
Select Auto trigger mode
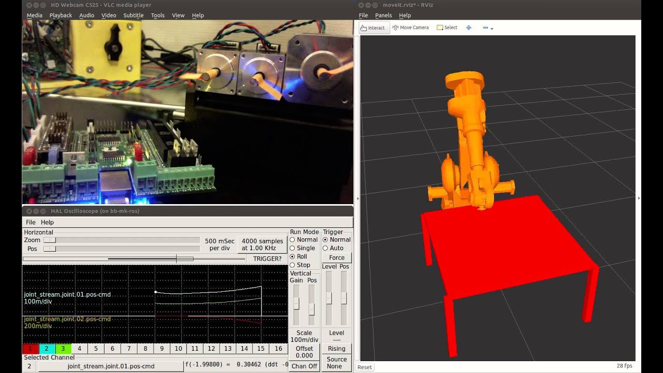tap(333, 248)
